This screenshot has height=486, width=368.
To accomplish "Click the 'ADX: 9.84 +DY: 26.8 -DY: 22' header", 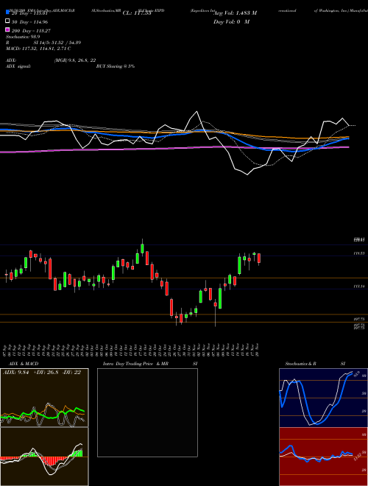I will coord(41,373).
